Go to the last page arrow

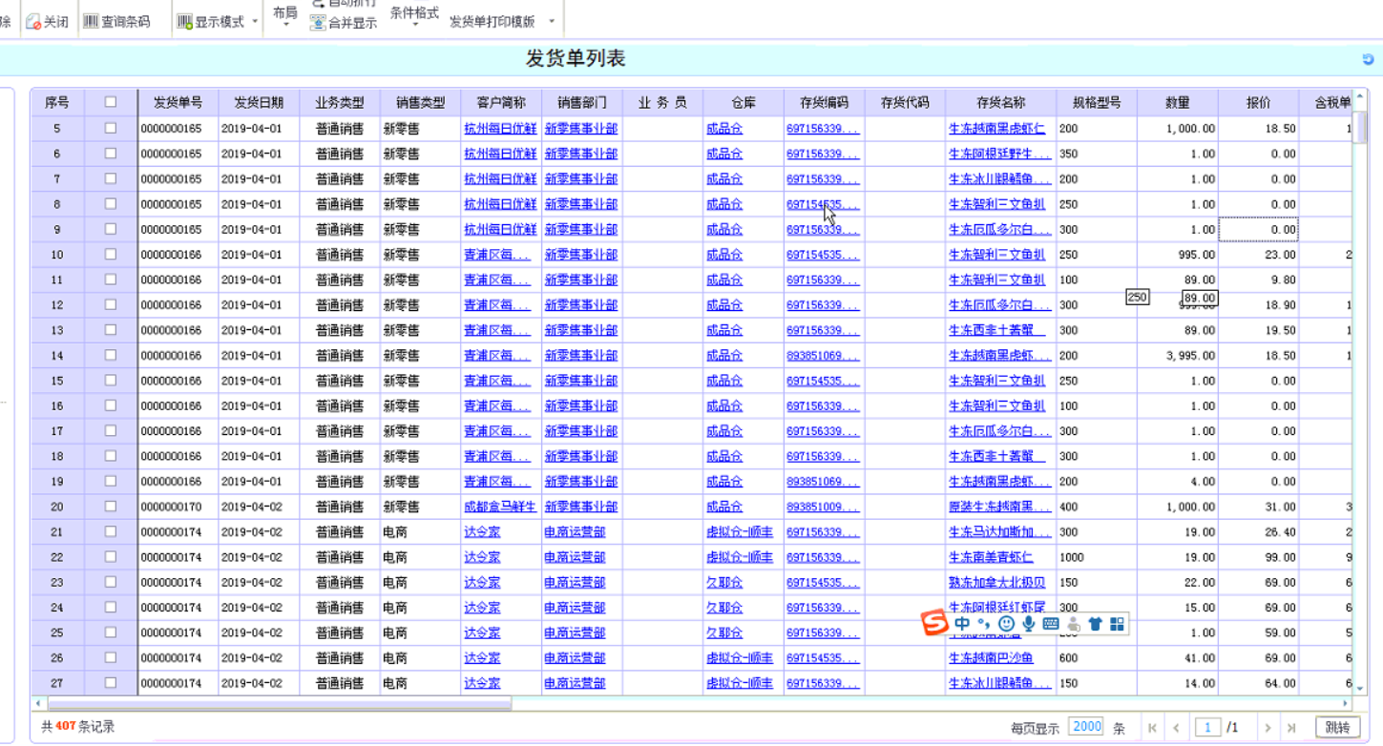coord(1291,728)
